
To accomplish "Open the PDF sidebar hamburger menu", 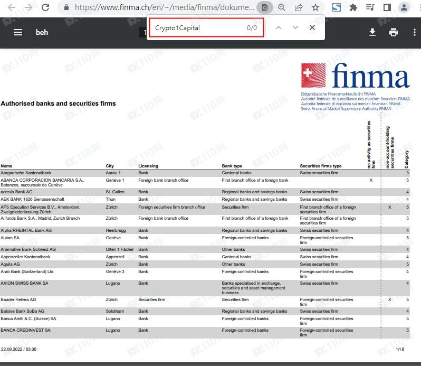I will [x=18, y=32].
